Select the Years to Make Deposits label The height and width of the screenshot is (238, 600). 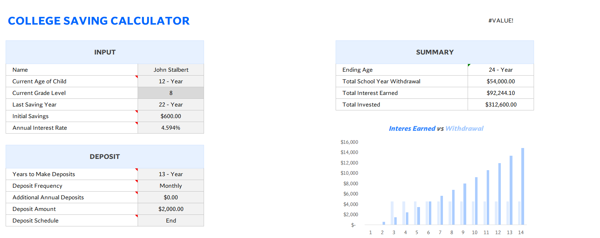[44, 174]
